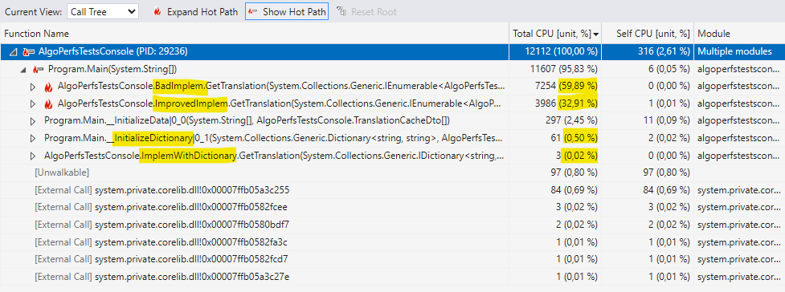Sort by the Module column header
Screen dimensions: 785x292
pos(739,34)
